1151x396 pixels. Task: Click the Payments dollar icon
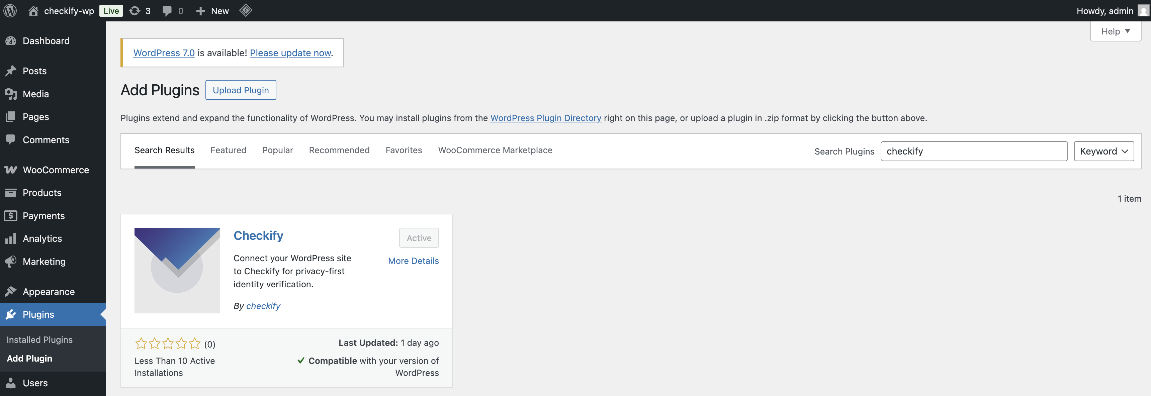(11, 216)
